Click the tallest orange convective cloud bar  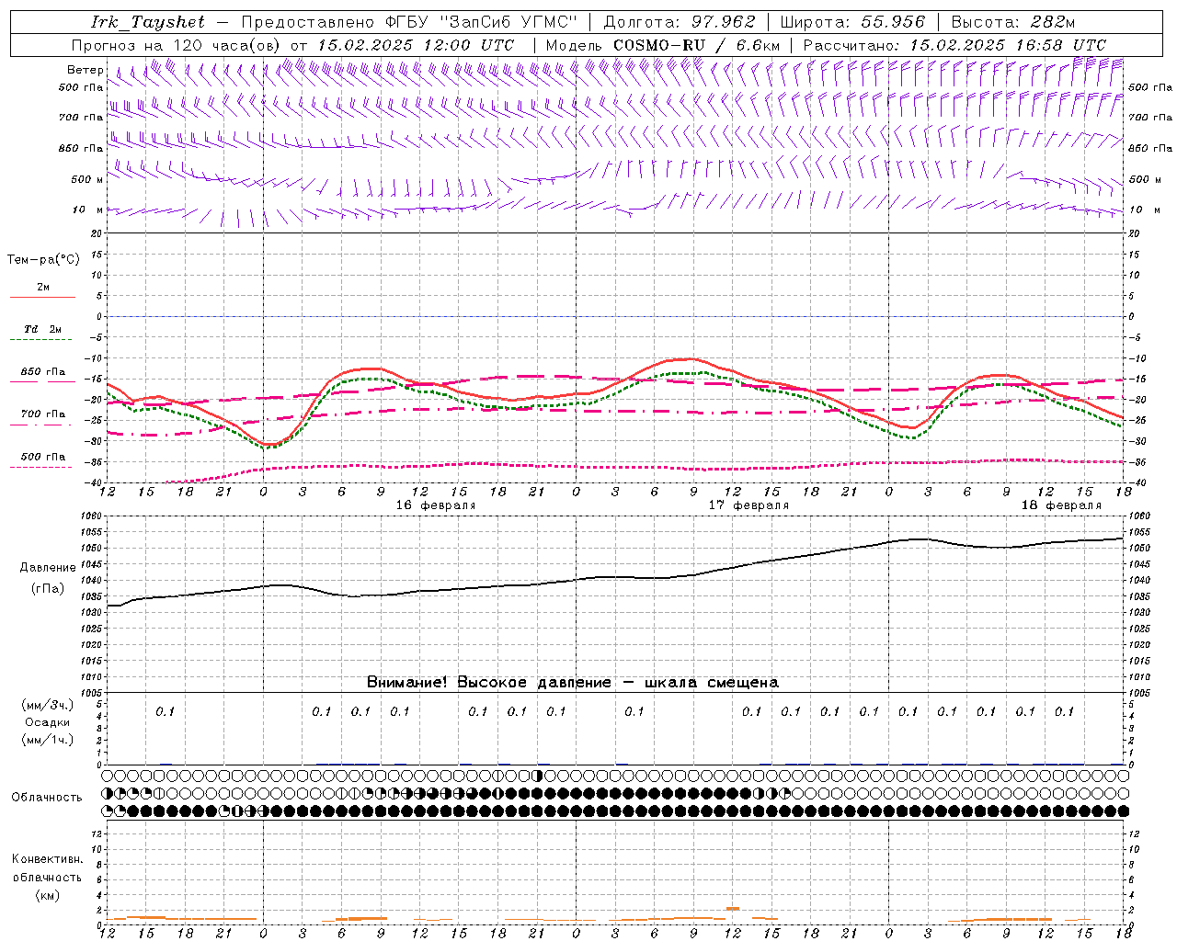[x=733, y=908]
